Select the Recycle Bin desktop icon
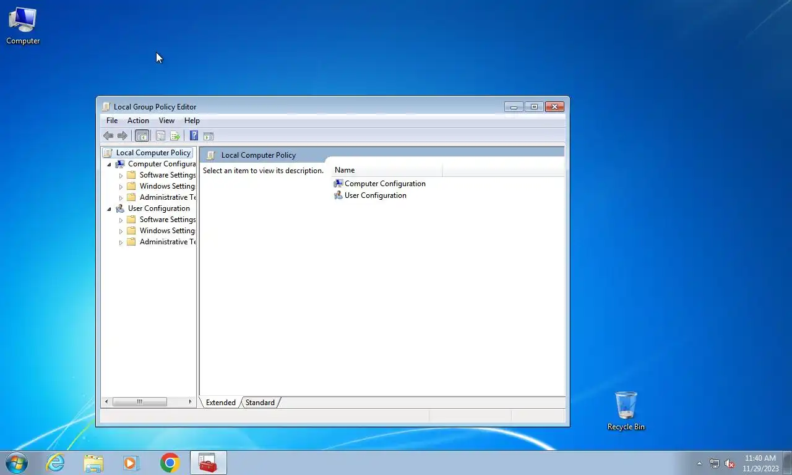 pyautogui.click(x=626, y=411)
